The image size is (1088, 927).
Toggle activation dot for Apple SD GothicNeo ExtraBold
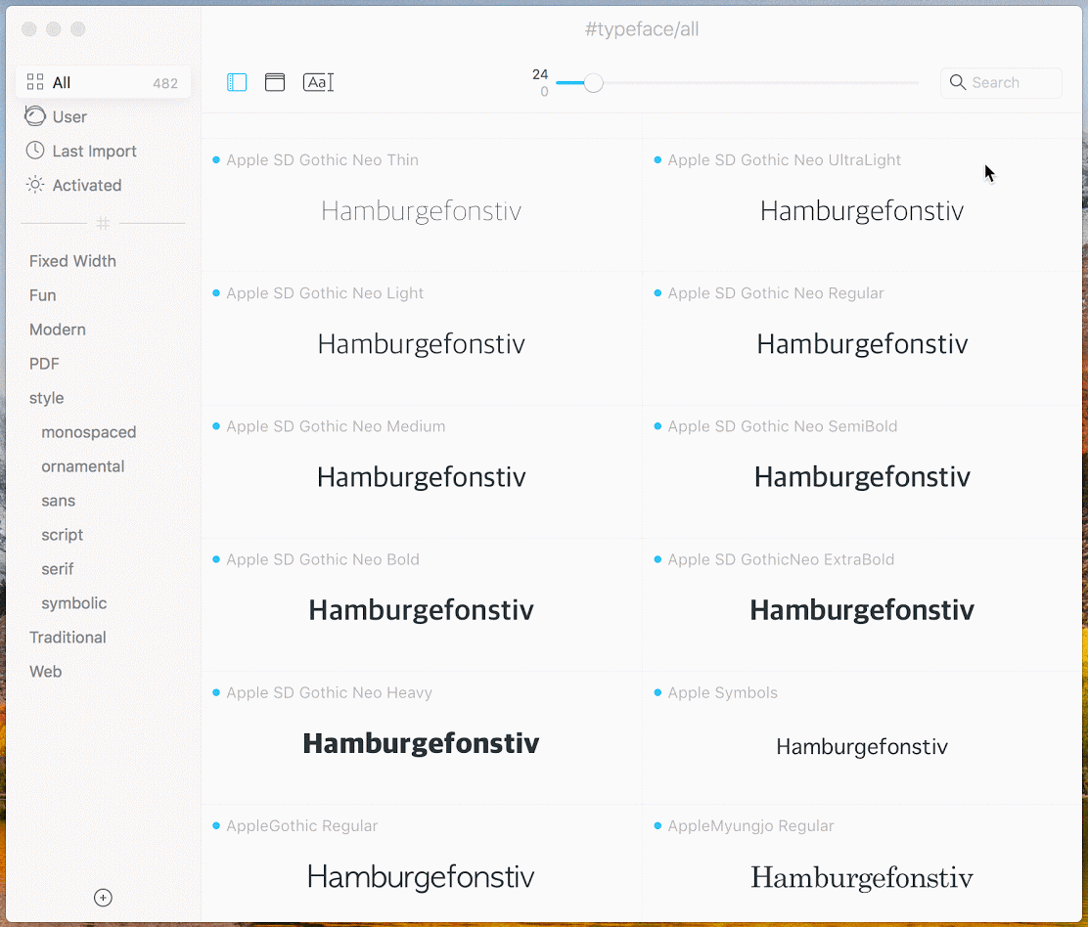(x=657, y=559)
